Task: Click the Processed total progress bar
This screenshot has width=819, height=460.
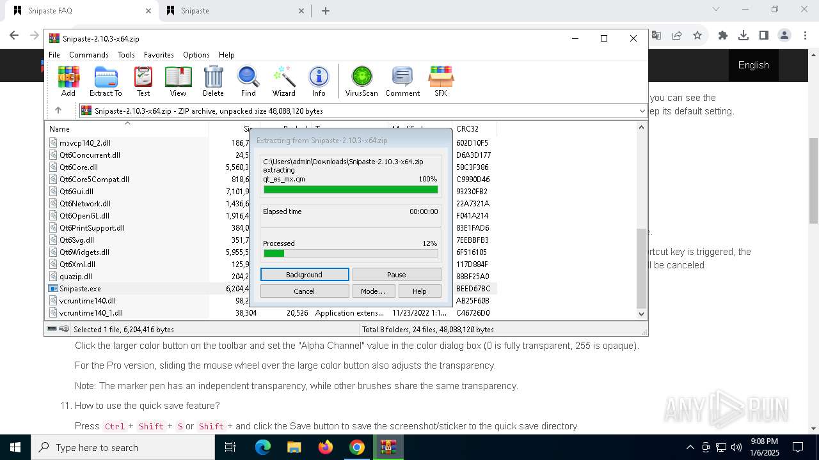Action: [x=351, y=254]
